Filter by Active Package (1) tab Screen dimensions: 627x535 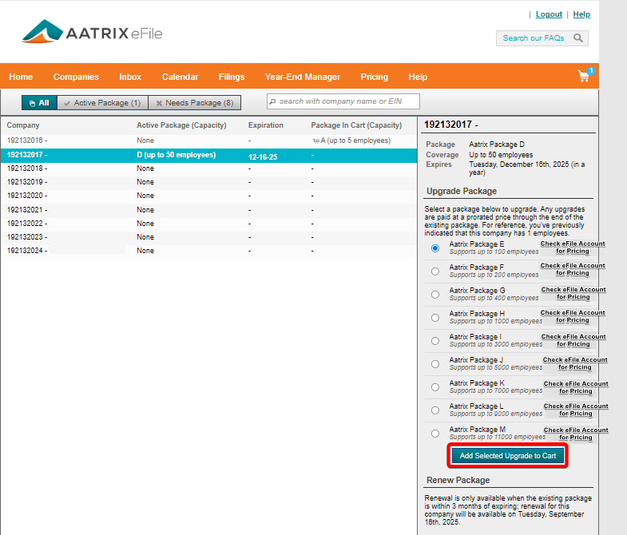(103, 103)
